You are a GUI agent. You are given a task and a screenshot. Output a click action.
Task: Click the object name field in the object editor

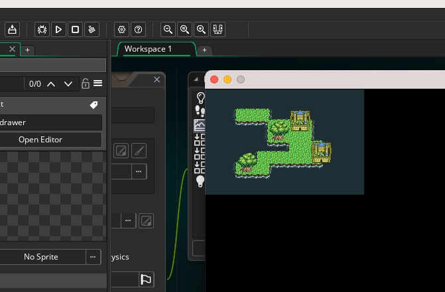click(x=133, y=115)
